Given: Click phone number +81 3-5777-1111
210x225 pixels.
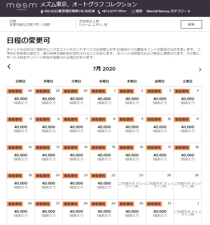Looking at the screenshot, I should point(112,11).
